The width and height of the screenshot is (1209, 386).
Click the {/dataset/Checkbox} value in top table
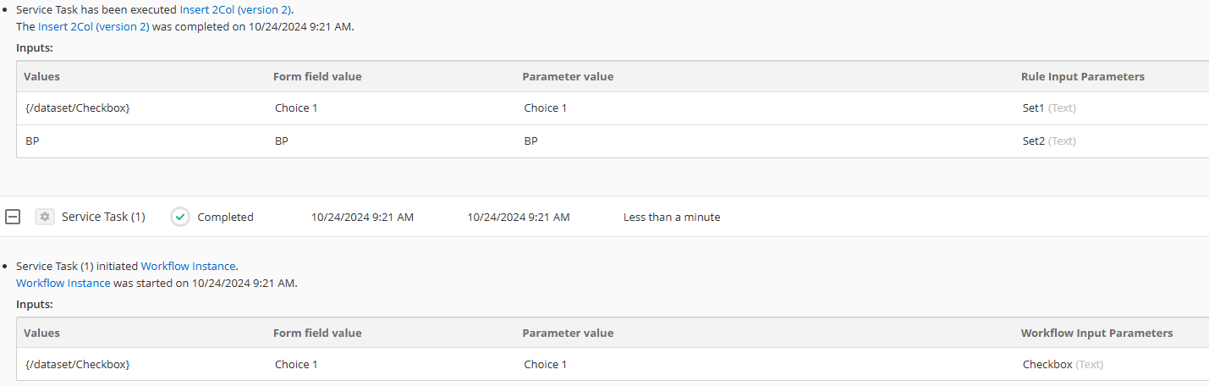click(x=78, y=108)
